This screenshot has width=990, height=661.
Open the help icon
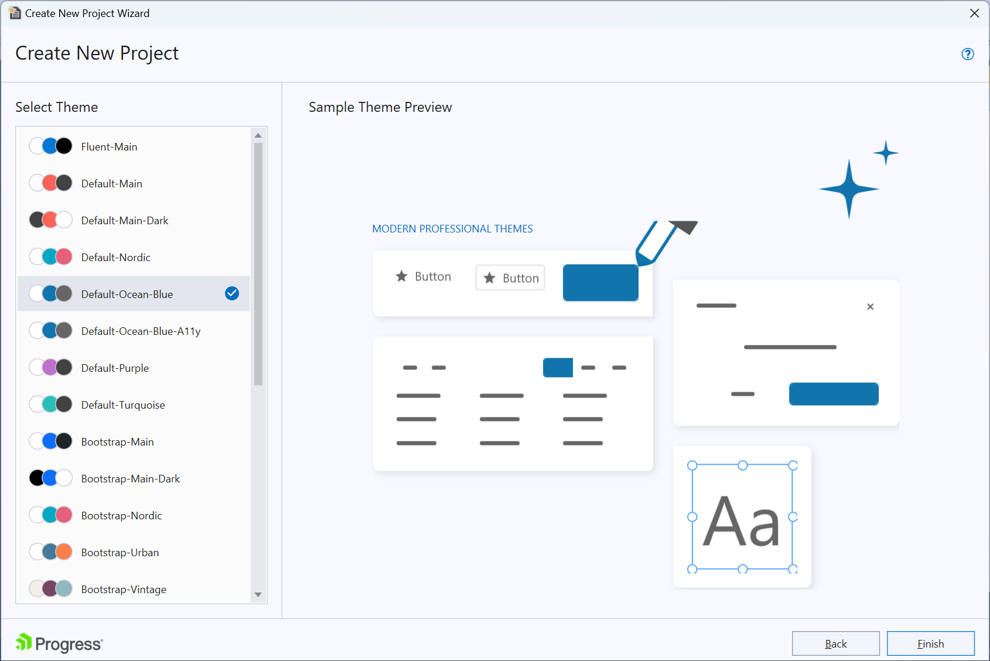tap(967, 54)
